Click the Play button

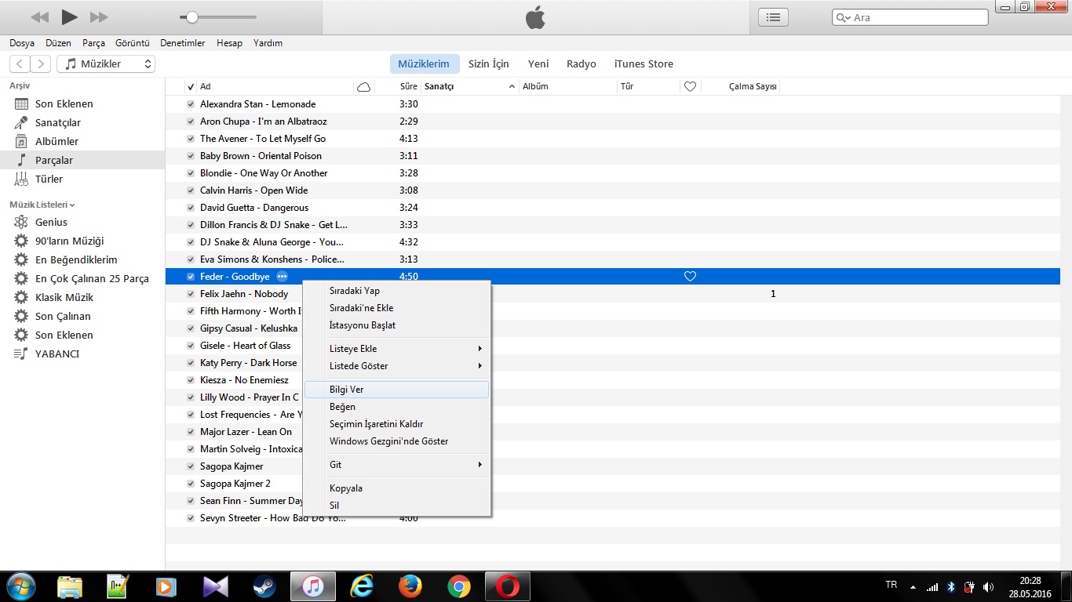click(x=69, y=16)
